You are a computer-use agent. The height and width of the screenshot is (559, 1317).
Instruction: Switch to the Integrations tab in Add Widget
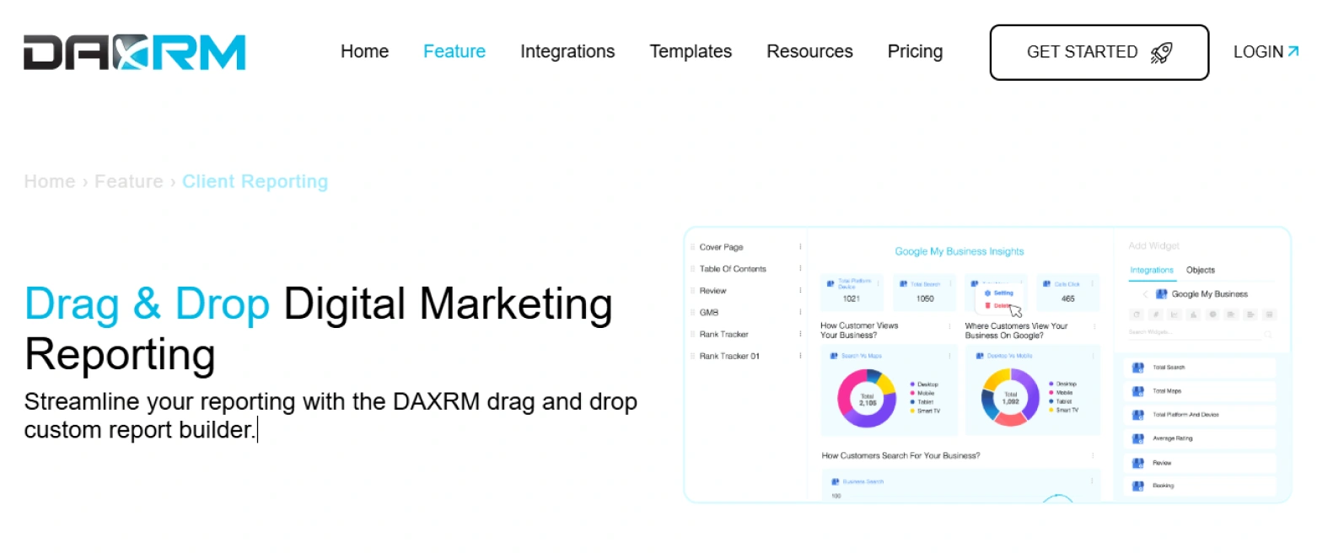click(1152, 270)
